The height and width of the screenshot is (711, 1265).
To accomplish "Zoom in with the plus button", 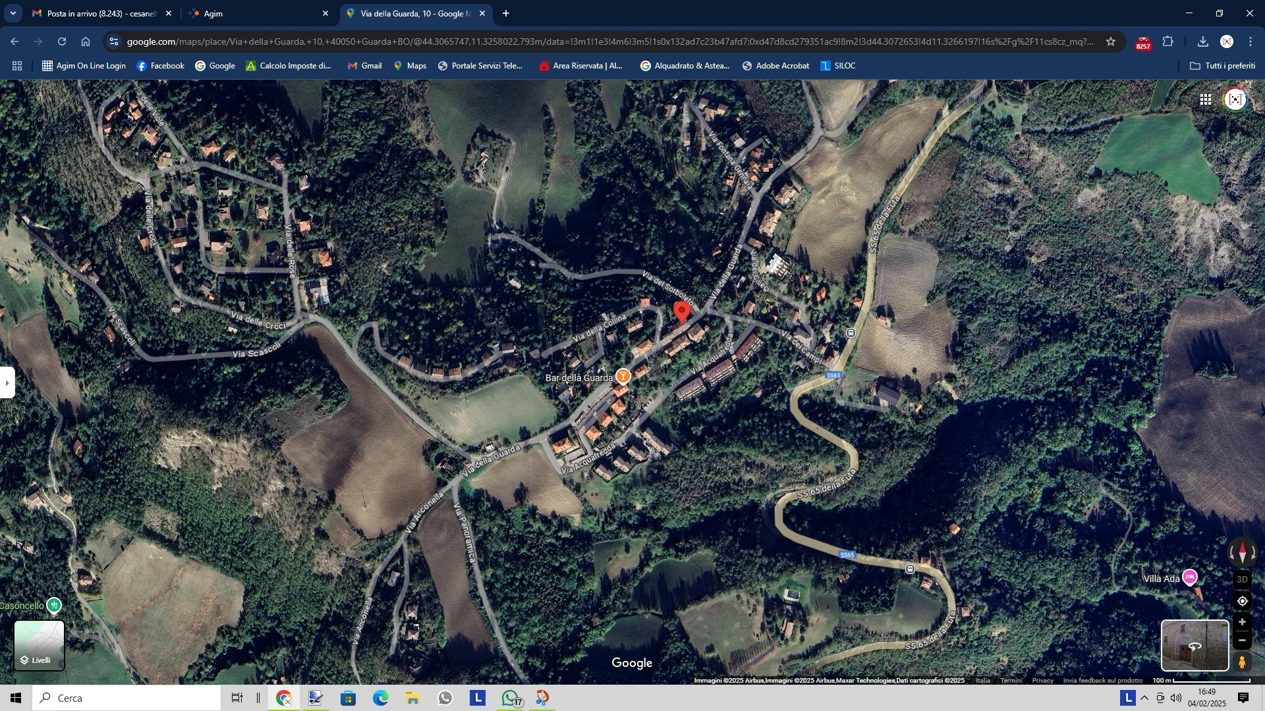I will pyautogui.click(x=1242, y=622).
